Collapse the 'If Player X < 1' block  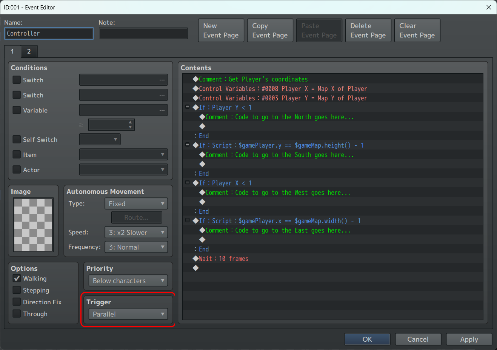[x=187, y=183]
